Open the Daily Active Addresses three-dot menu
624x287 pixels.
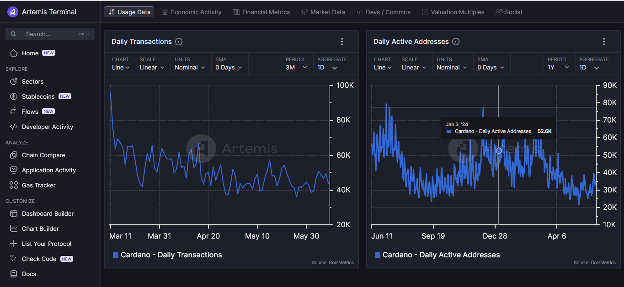tap(604, 42)
